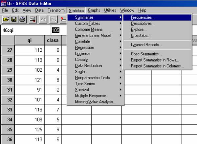Click the cell editor field showing 105
The image size is (197, 144).
[x=55, y=30]
